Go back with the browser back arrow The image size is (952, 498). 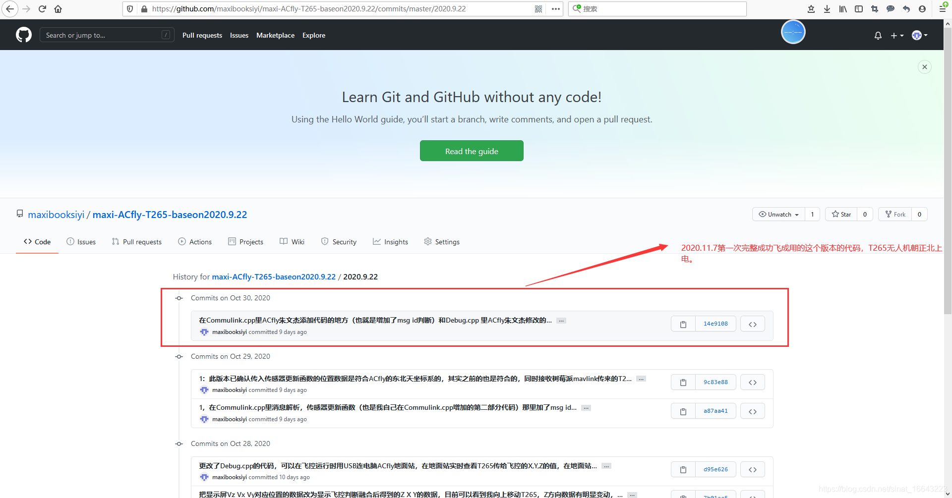pos(9,9)
